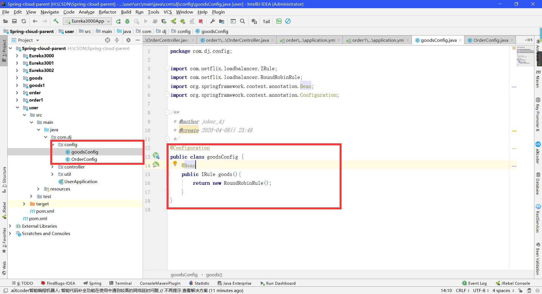Click the Tail toolbar button

pyautogui.click(x=266, y=21)
